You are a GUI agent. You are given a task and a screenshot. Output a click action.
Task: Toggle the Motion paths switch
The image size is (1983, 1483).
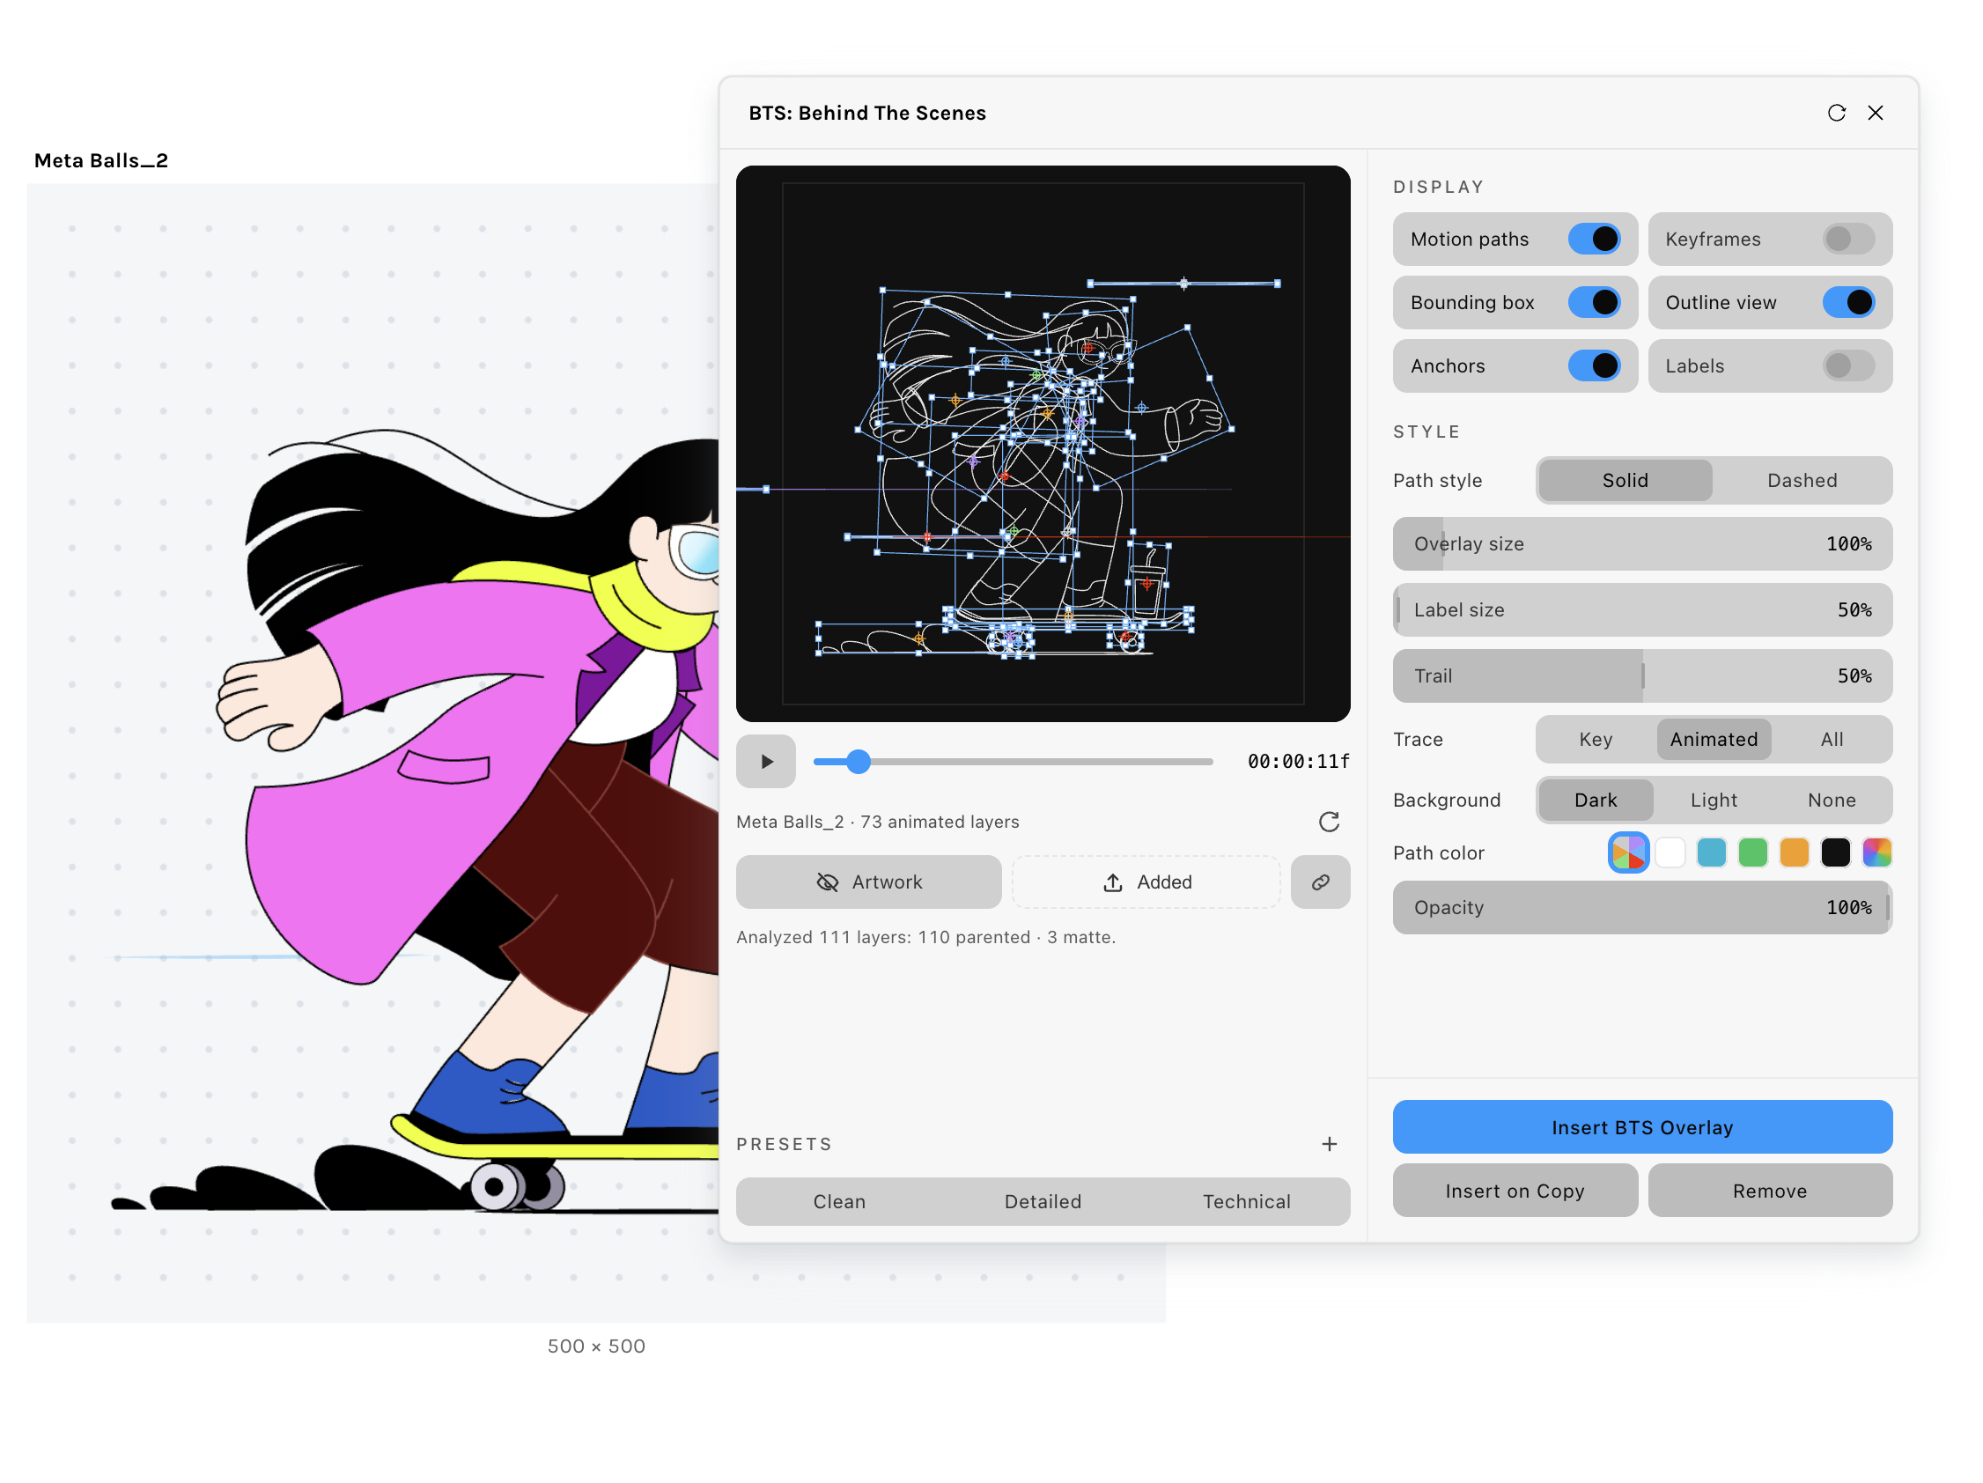(1594, 239)
